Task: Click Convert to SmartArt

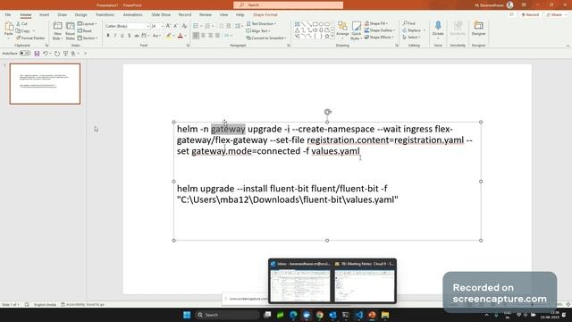Action: pos(266,38)
